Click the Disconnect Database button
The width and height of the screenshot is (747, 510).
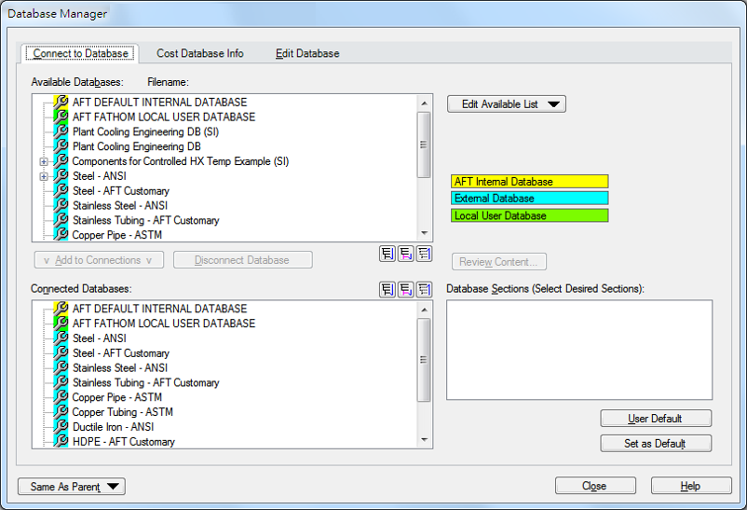(x=242, y=260)
